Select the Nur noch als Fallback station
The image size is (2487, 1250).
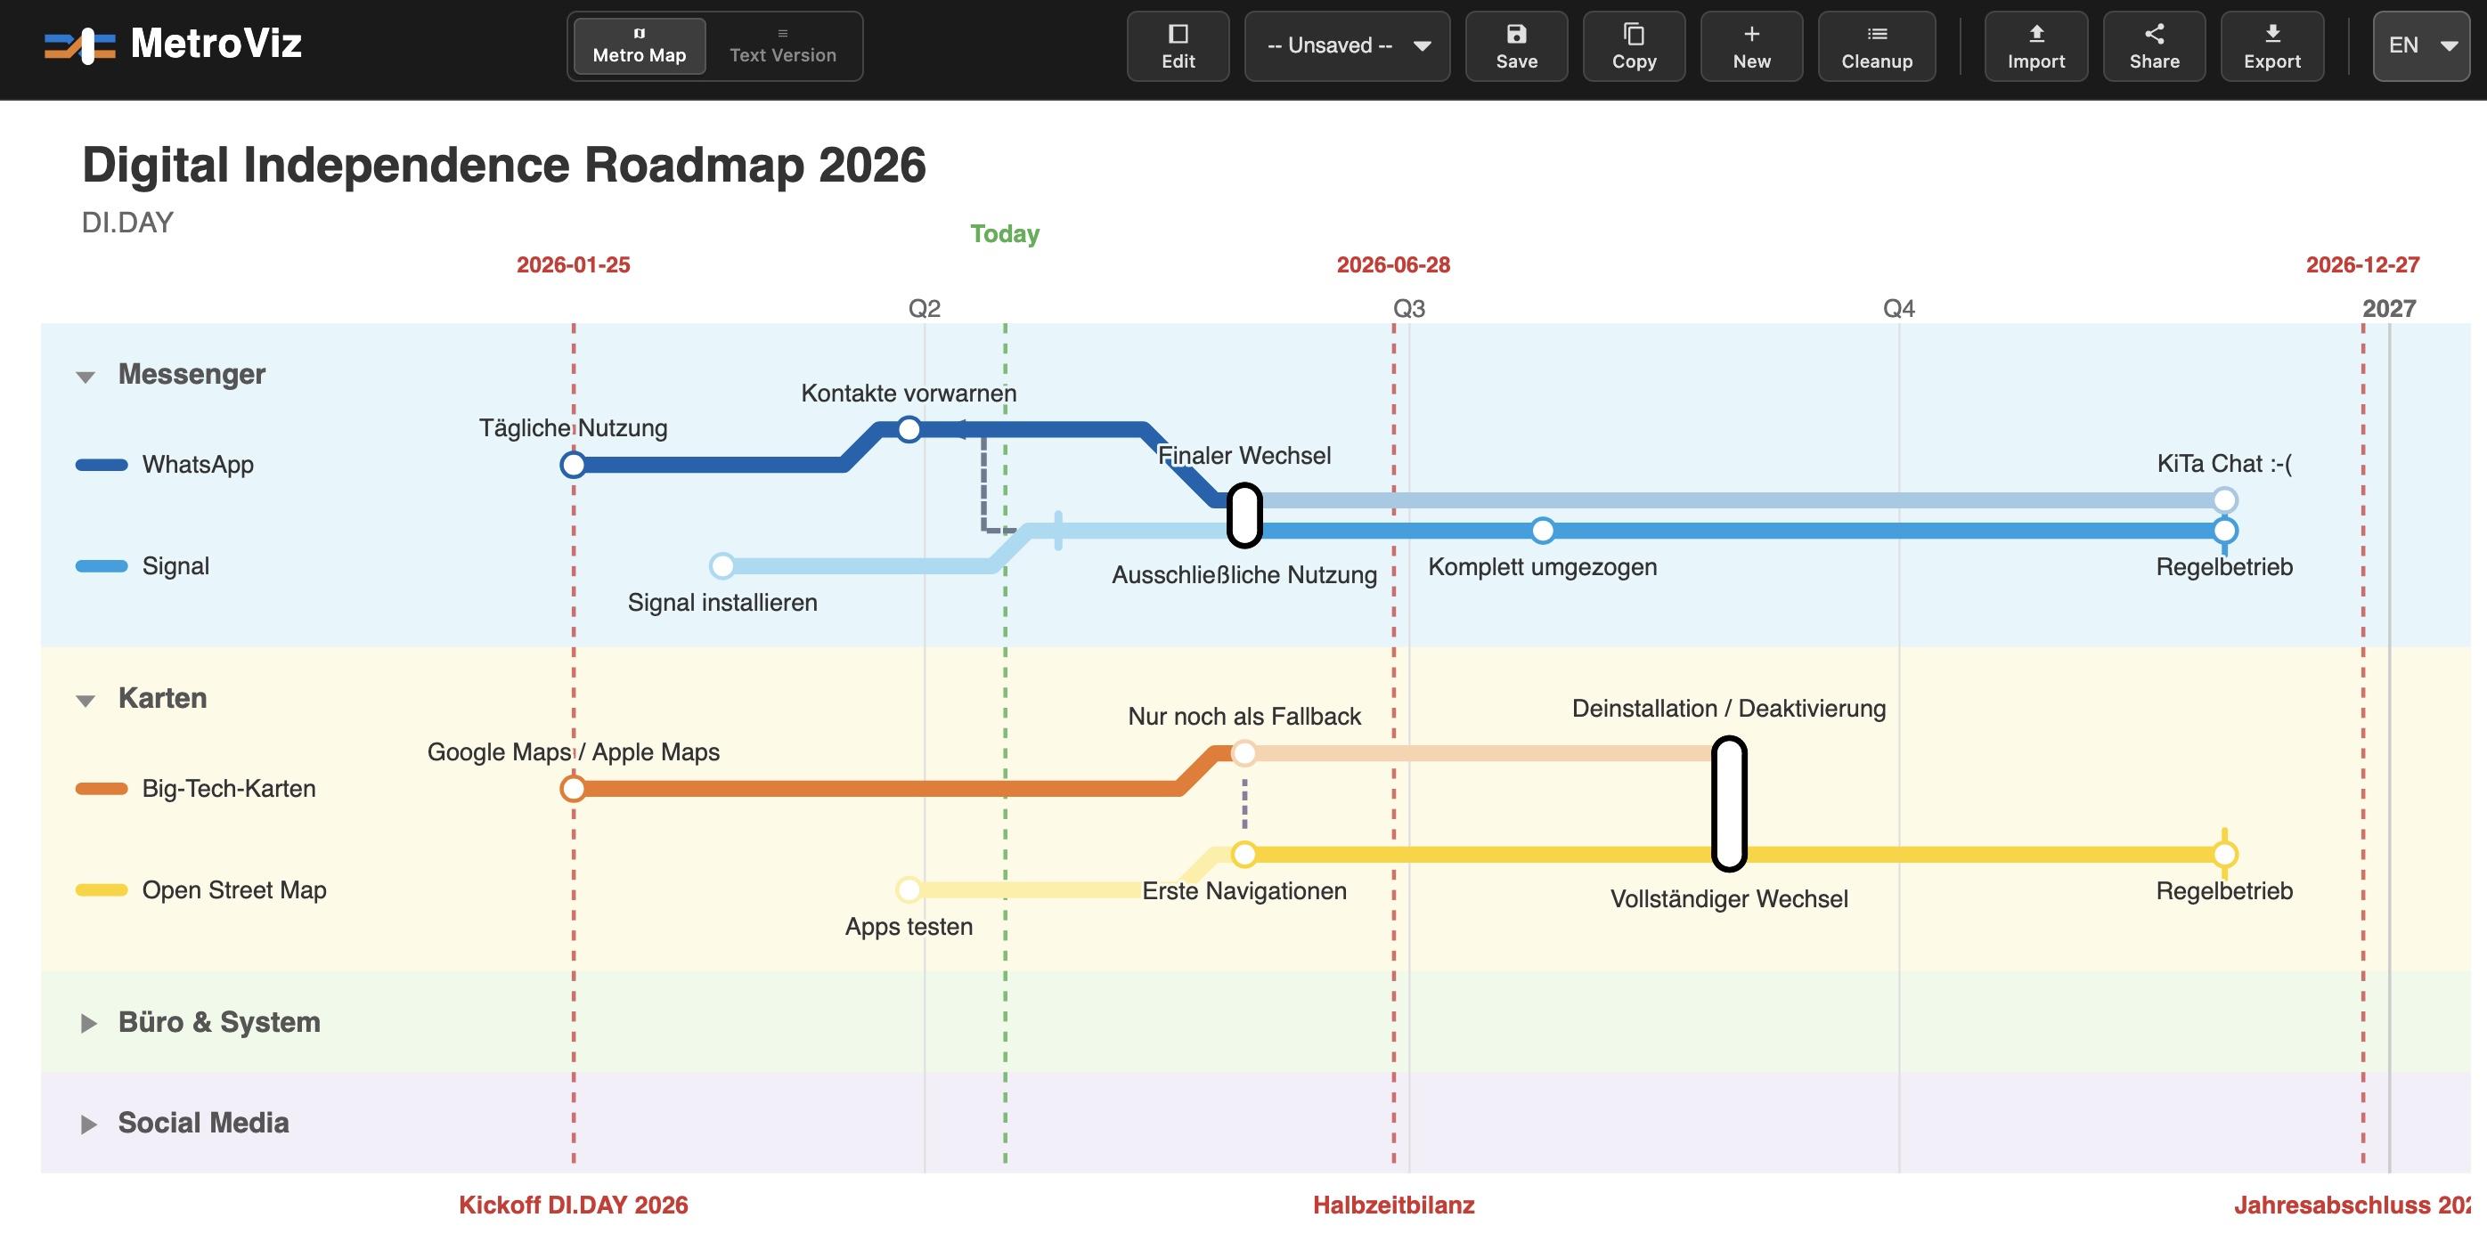1244,753
